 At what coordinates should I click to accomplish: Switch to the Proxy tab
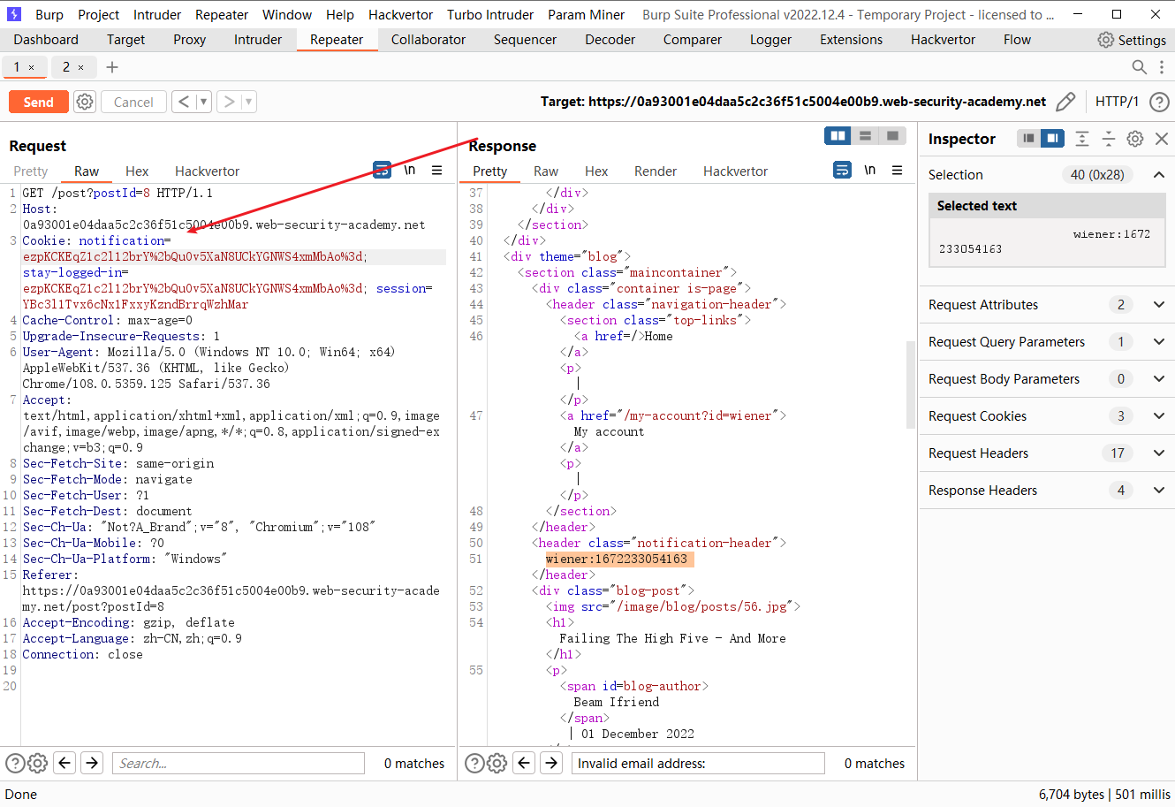coord(189,40)
